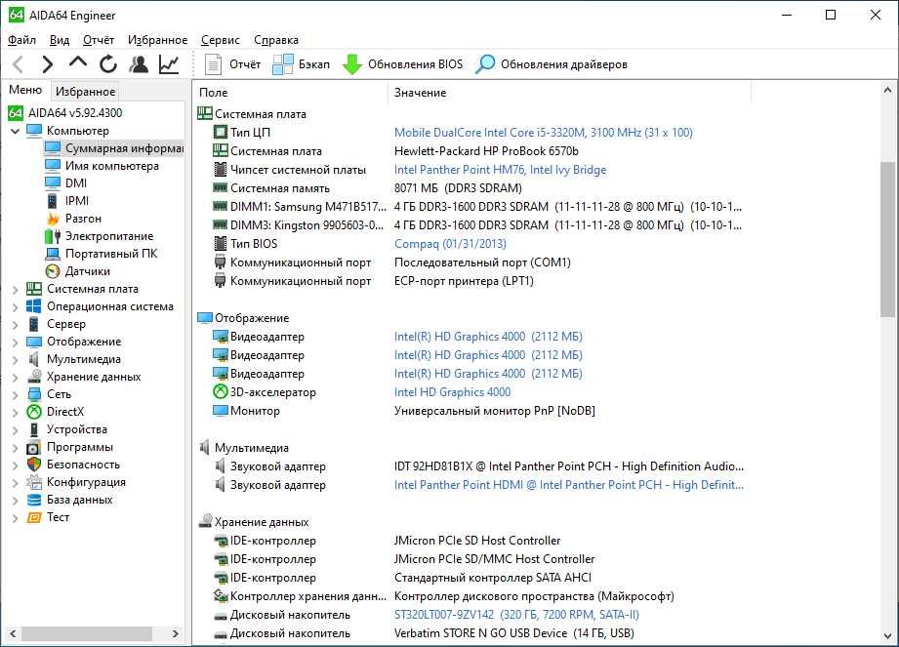This screenshot has height=647, width=899.
Task: Open the Intel Panther Point HDMI audio link
Action: pyautogui.click(x=569, y=485)
